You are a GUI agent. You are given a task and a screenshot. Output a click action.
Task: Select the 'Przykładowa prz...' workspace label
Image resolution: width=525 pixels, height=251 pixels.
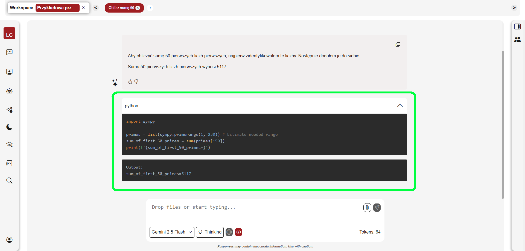(x=57, y=8)
